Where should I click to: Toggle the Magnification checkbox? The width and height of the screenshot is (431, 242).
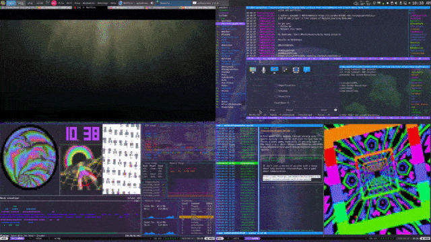[x=276, y=85]
